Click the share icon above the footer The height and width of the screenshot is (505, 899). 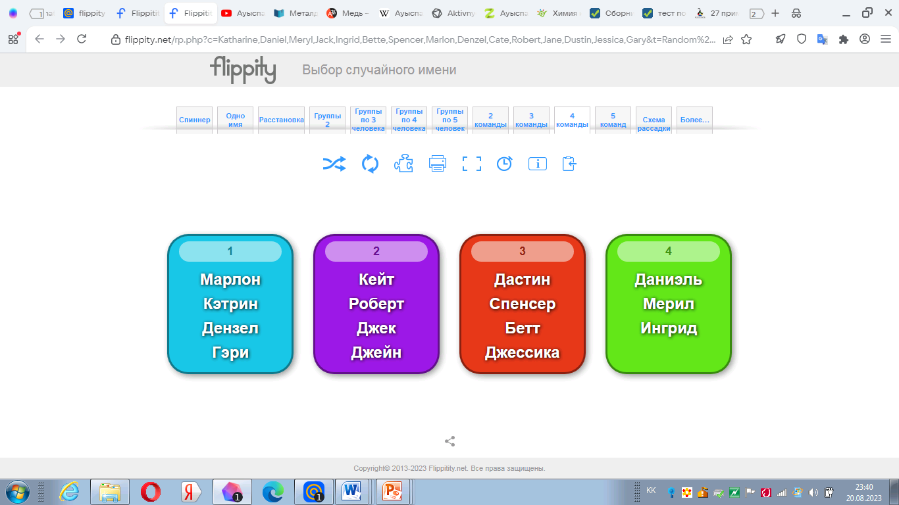(450, 441)
